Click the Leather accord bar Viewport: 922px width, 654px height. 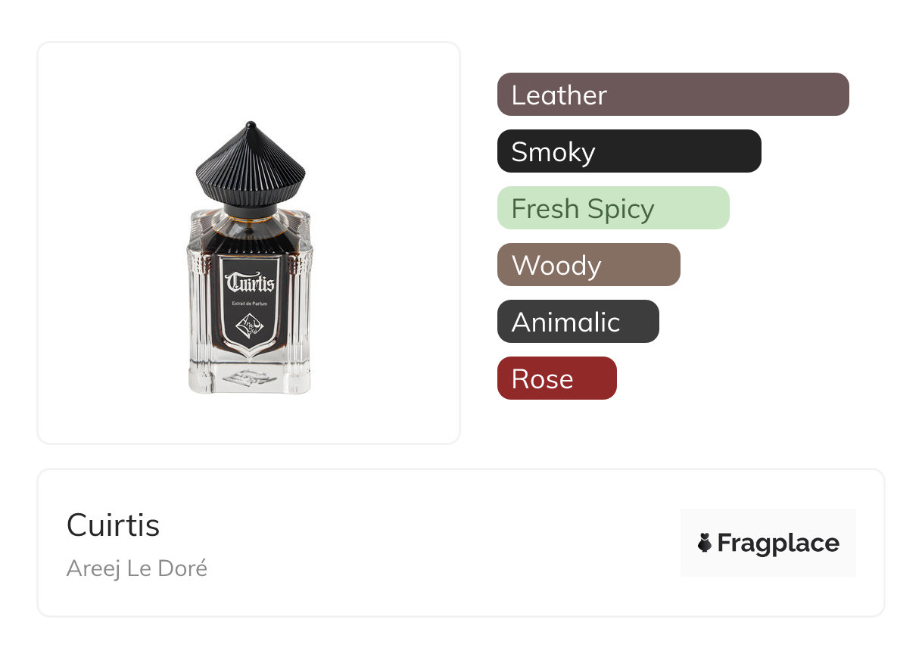coord(673,95)
